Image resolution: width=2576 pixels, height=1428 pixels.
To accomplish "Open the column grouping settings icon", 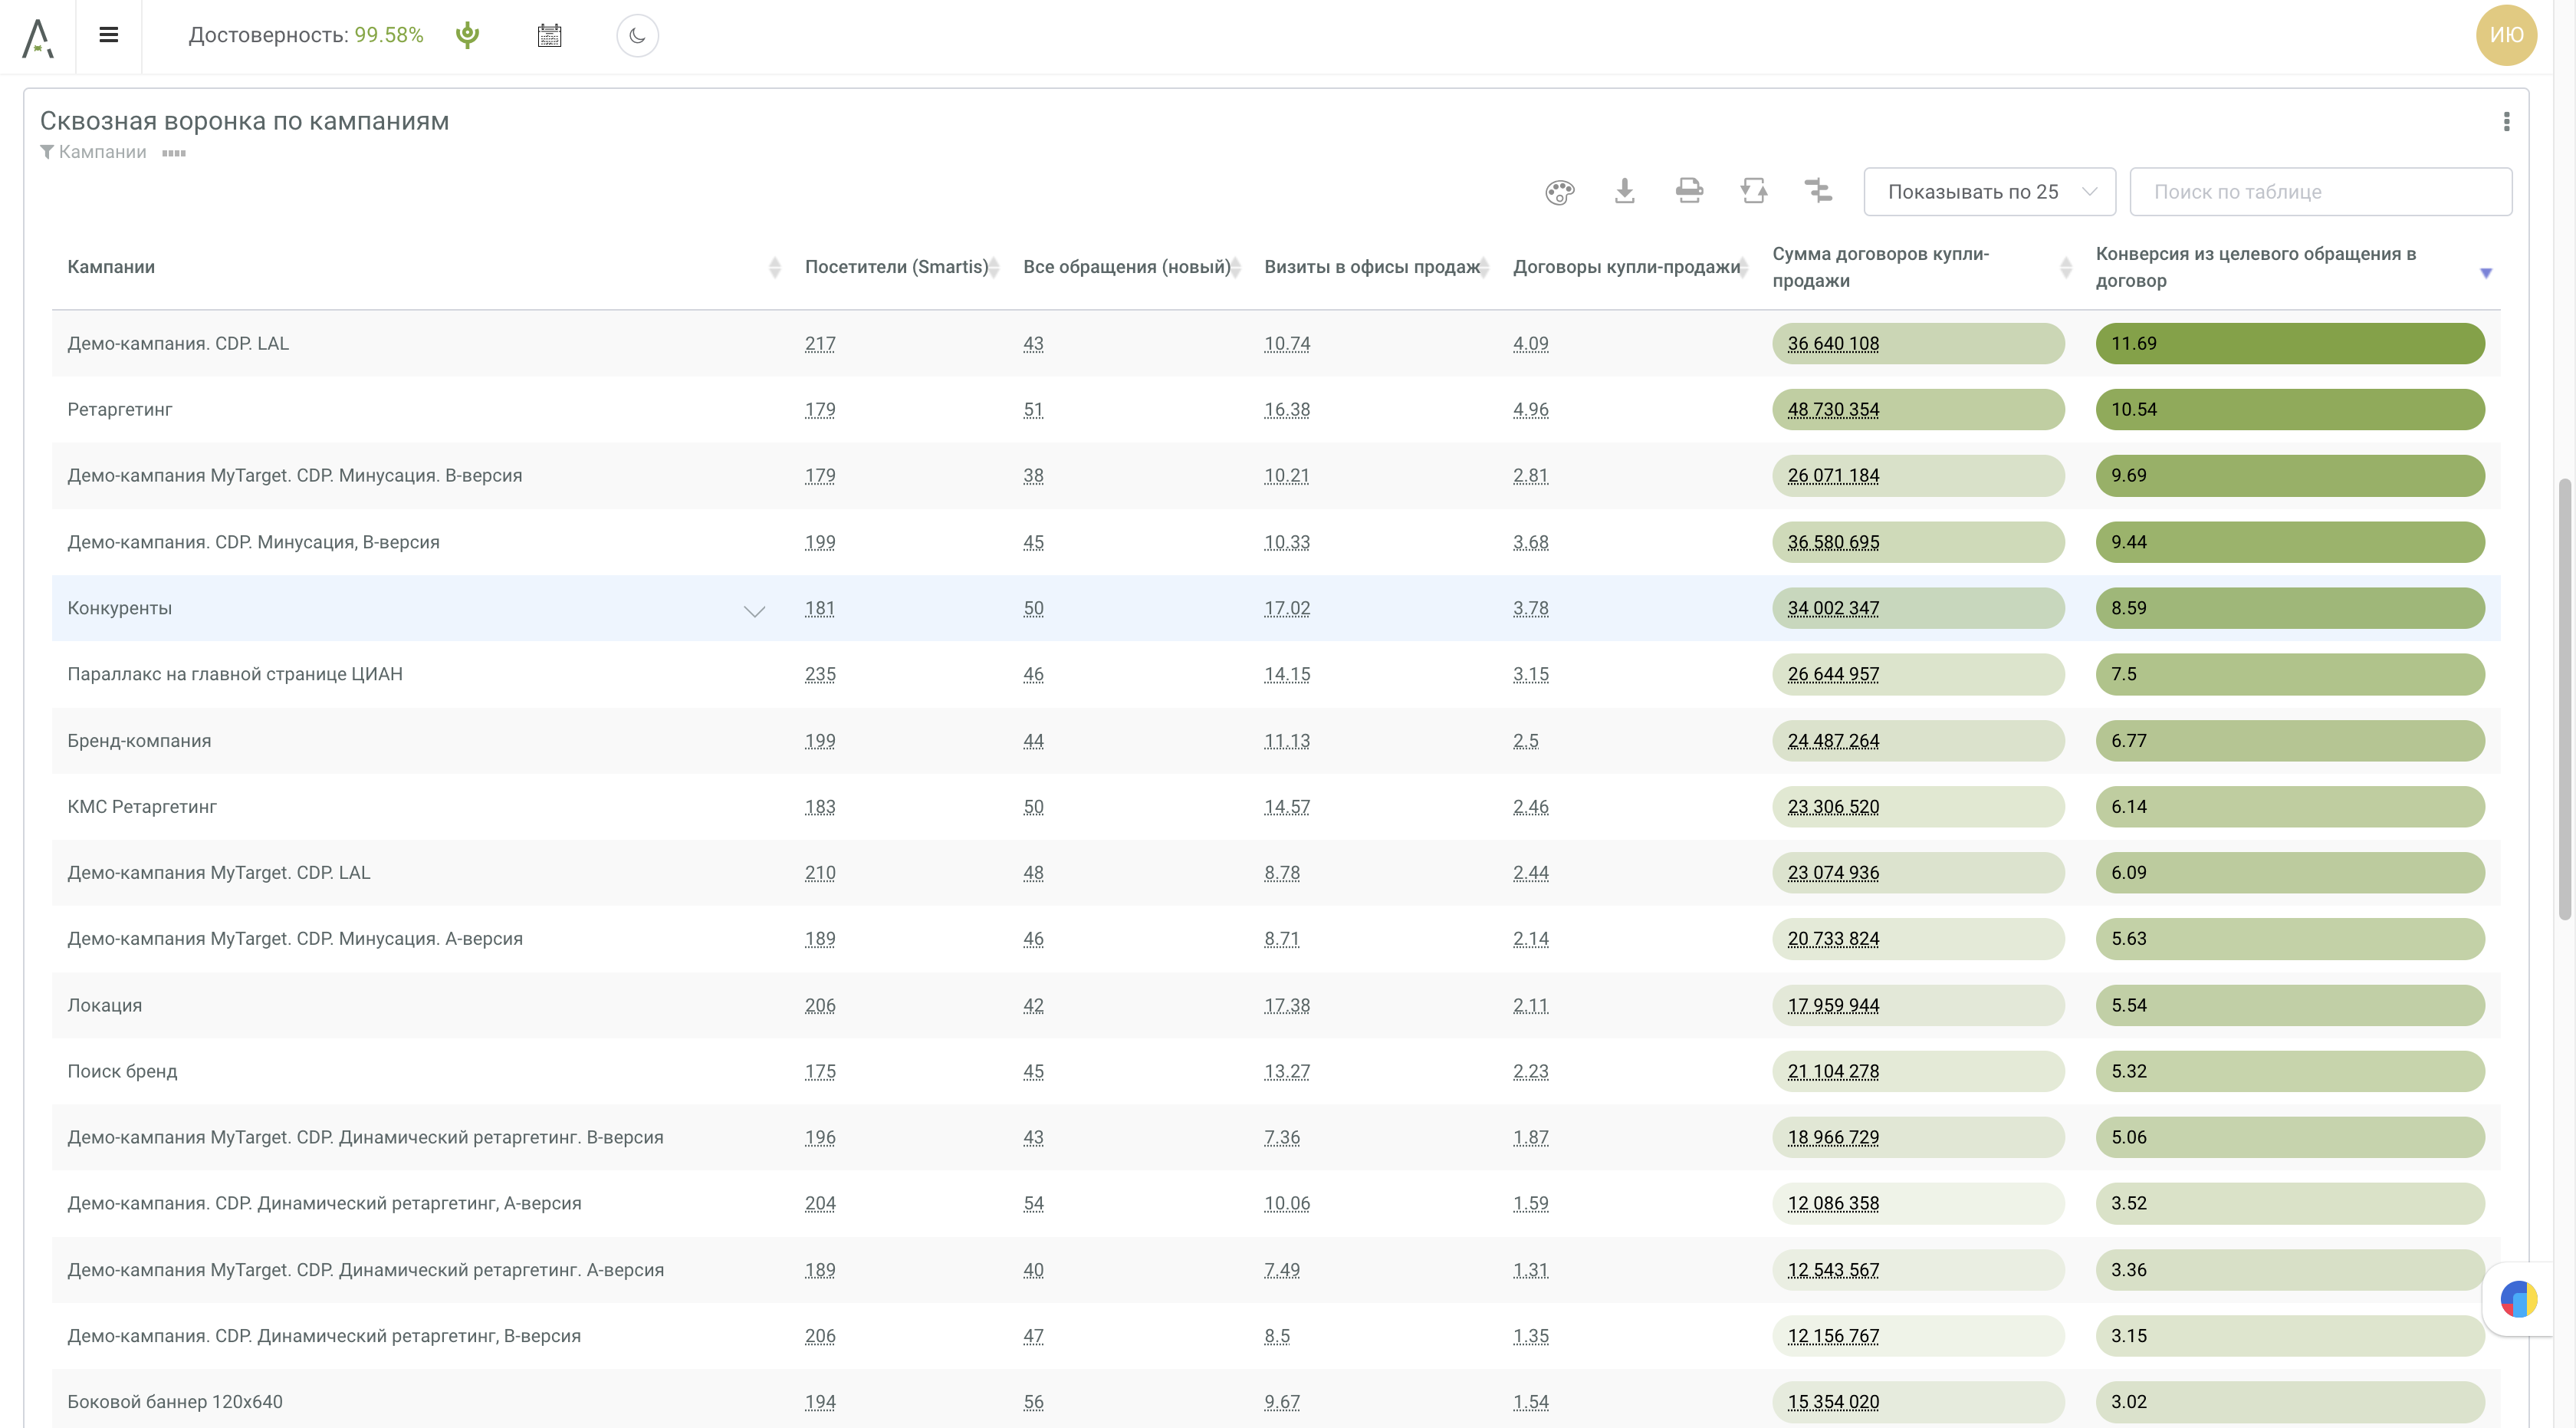I will point(1818,190).
